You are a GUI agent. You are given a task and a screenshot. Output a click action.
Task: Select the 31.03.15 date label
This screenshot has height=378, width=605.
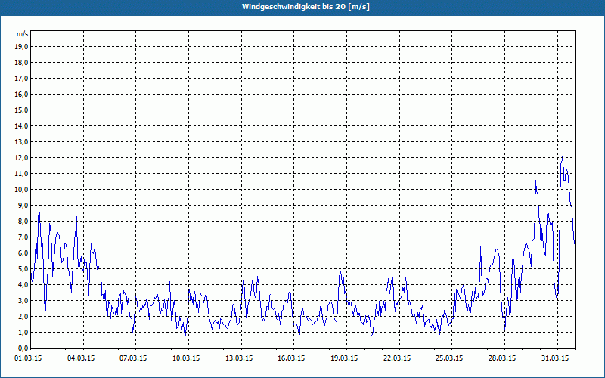coord(555,358)
